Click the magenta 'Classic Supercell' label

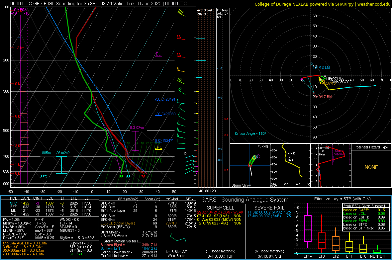pyautogui.click(x=340, y=152)
